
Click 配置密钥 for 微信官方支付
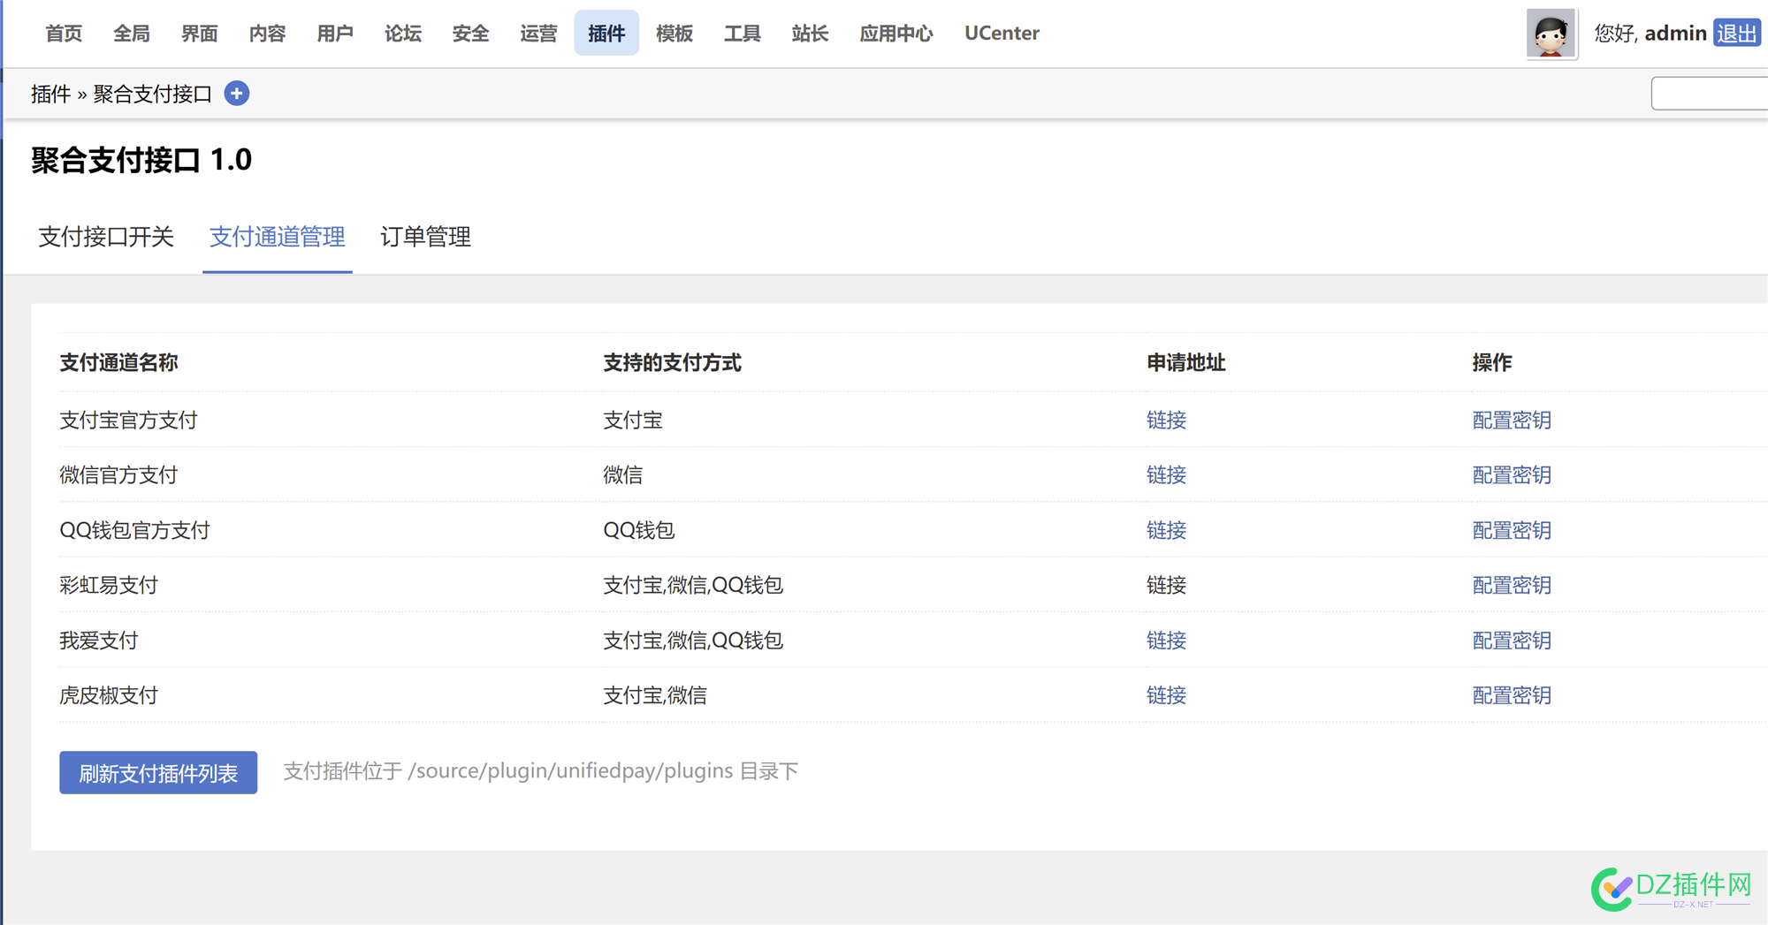coord(1512,475)
